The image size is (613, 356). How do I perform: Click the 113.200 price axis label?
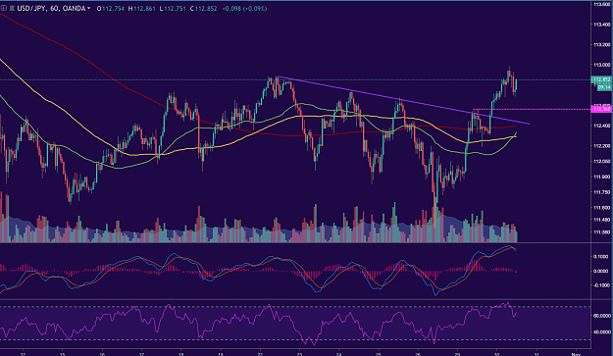pos(602,44)
